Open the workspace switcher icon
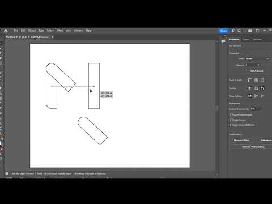 click(257, 31)
